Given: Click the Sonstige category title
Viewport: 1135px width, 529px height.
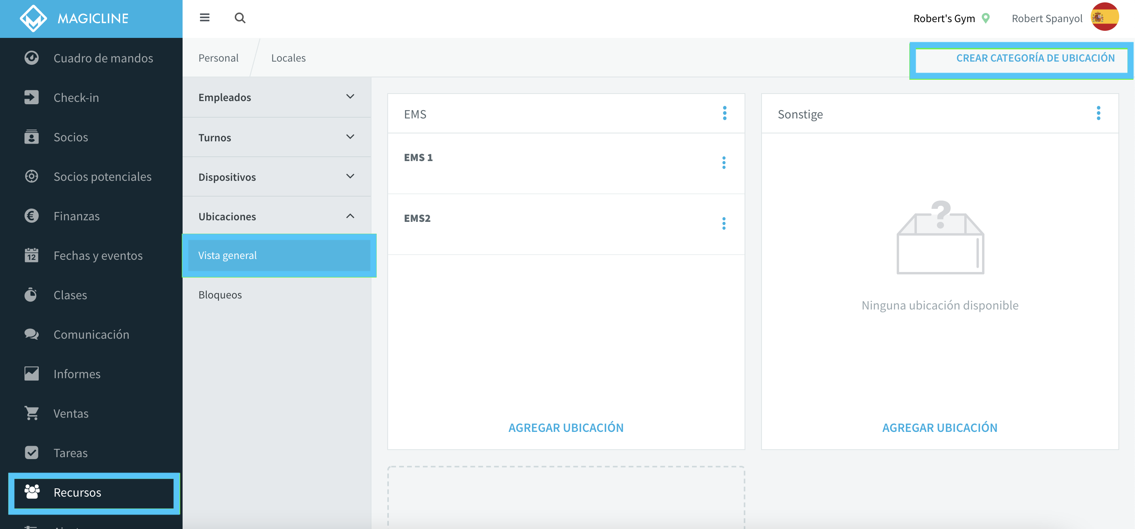Looking at the screenshot, I should pos(800,114).
